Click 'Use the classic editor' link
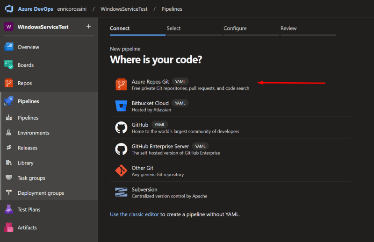This screenshot has height=242, width=374. [134, 214]
